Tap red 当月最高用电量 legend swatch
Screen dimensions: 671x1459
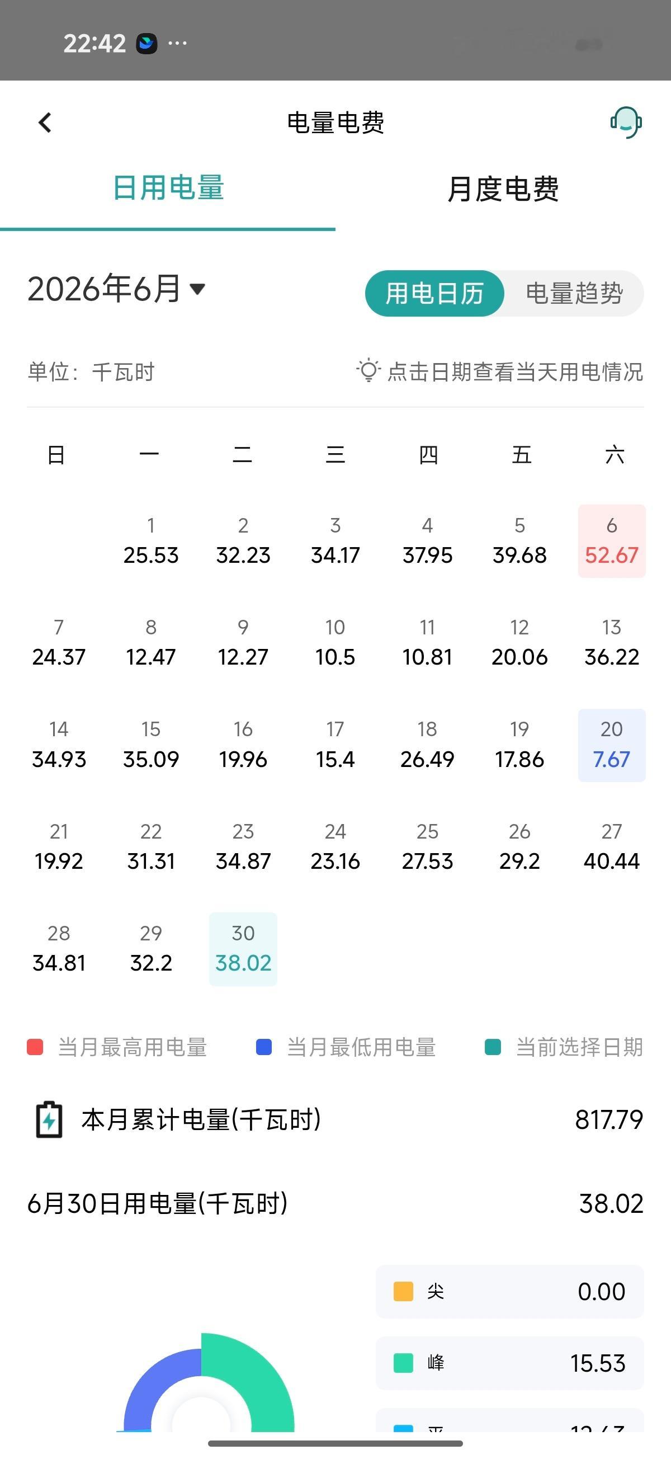point(35,1047)
